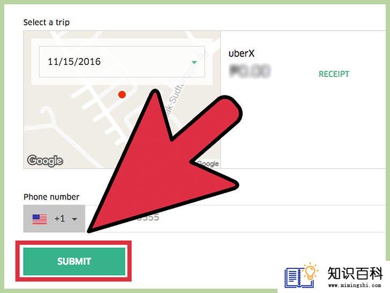Click the green arrow in date selector
This screenshot has width=390, height=293.
click(x=194, y=62)
